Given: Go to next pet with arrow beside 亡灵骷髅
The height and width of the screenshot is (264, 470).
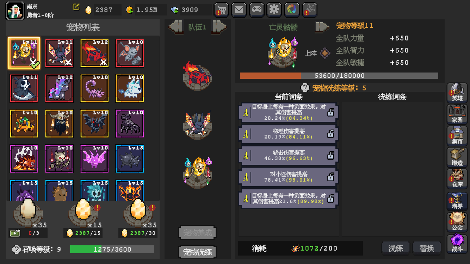Looking at the screenshot, I should tap(322, 27).
